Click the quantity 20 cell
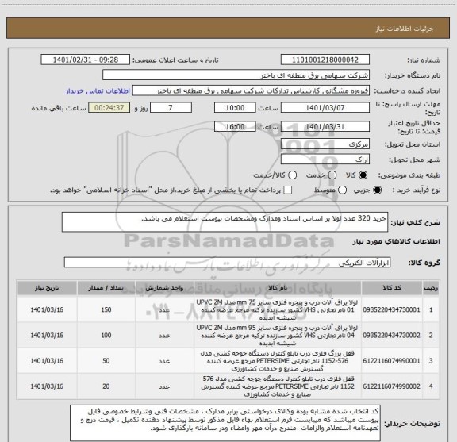457x442 pixels. point(106,386)
